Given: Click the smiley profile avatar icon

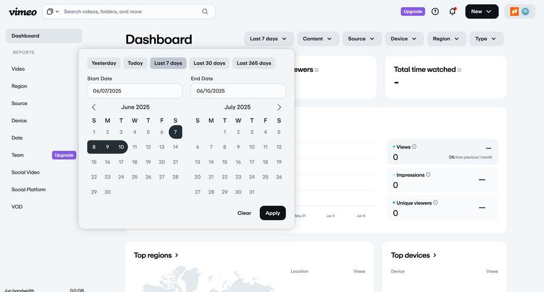Looking at the screenshot, I should (x=525, y=11).
